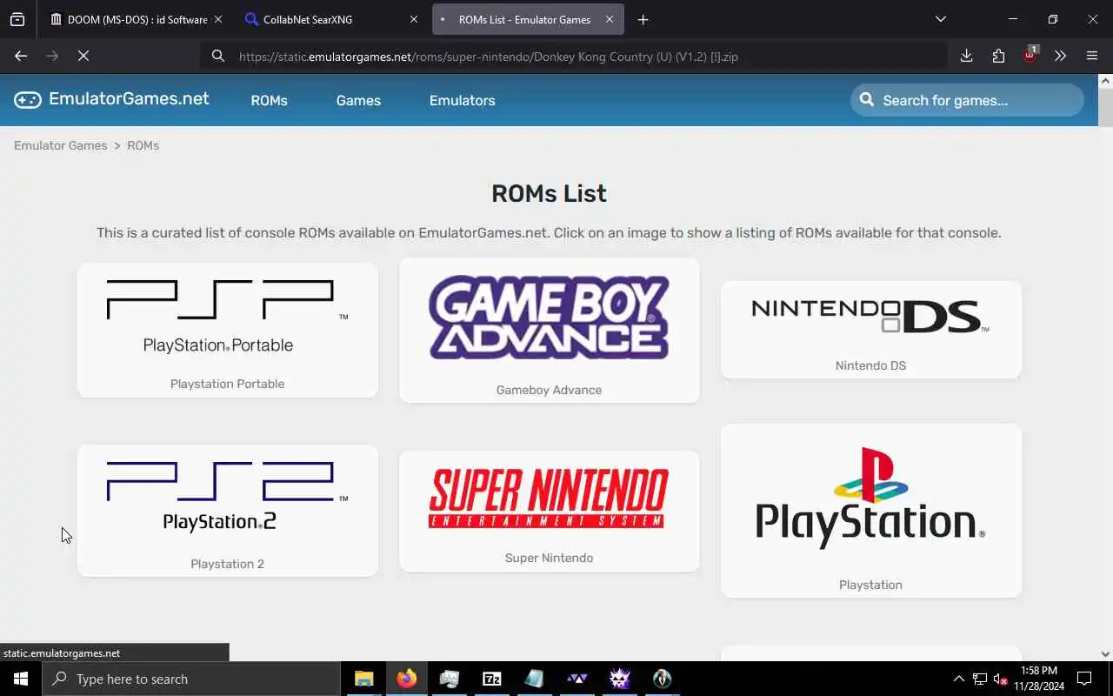Click the Super Nintendo caption text
The height and width of the screenshot is (696, 1113).
549,558
